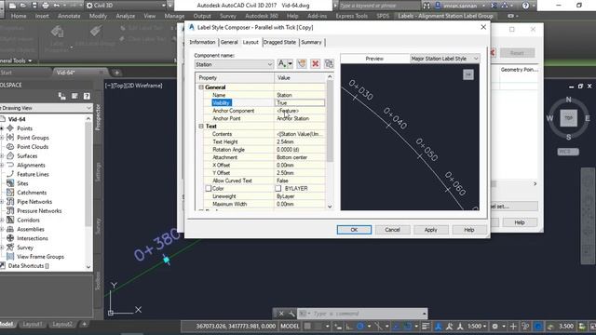This screenshot has width=596, height=335.
Task: Click Save icon in quick access toolbar
Action: [34, 6]
